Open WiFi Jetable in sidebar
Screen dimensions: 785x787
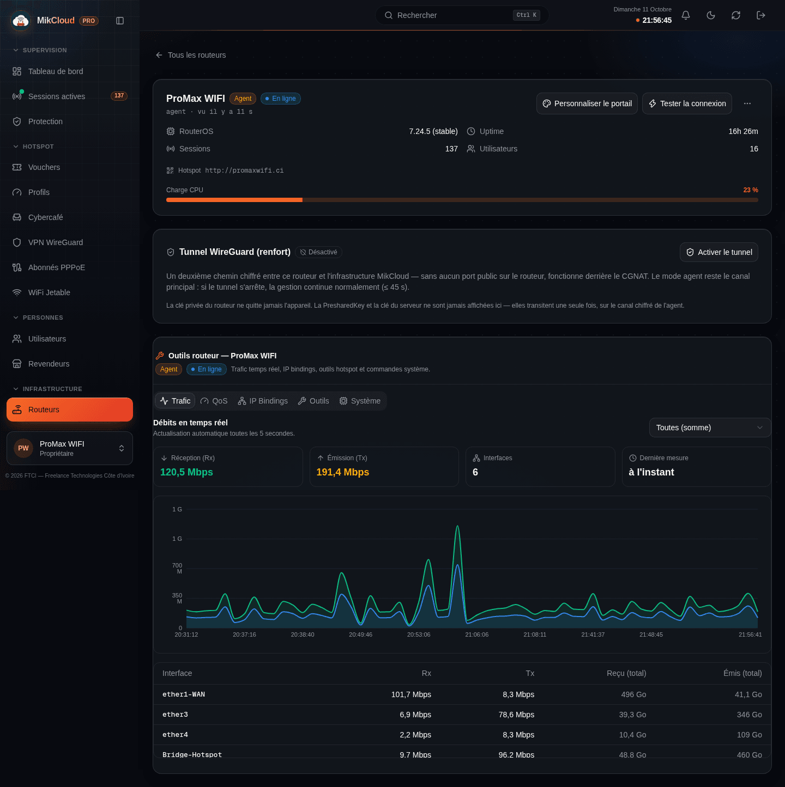[x=70, y=292]
